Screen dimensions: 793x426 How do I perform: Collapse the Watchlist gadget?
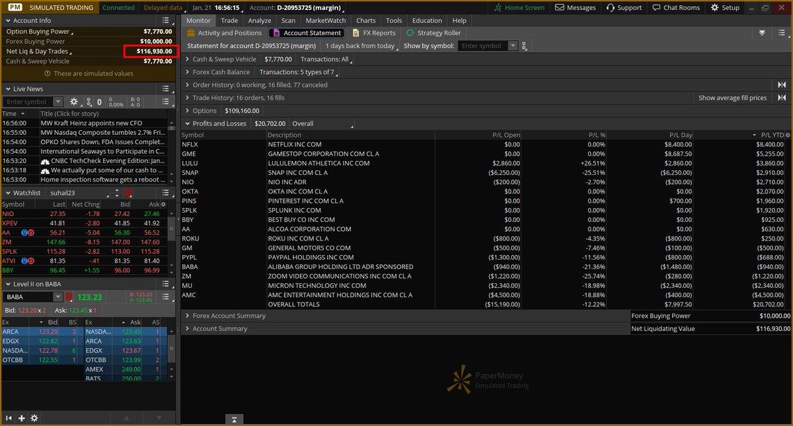click(8, 192)
